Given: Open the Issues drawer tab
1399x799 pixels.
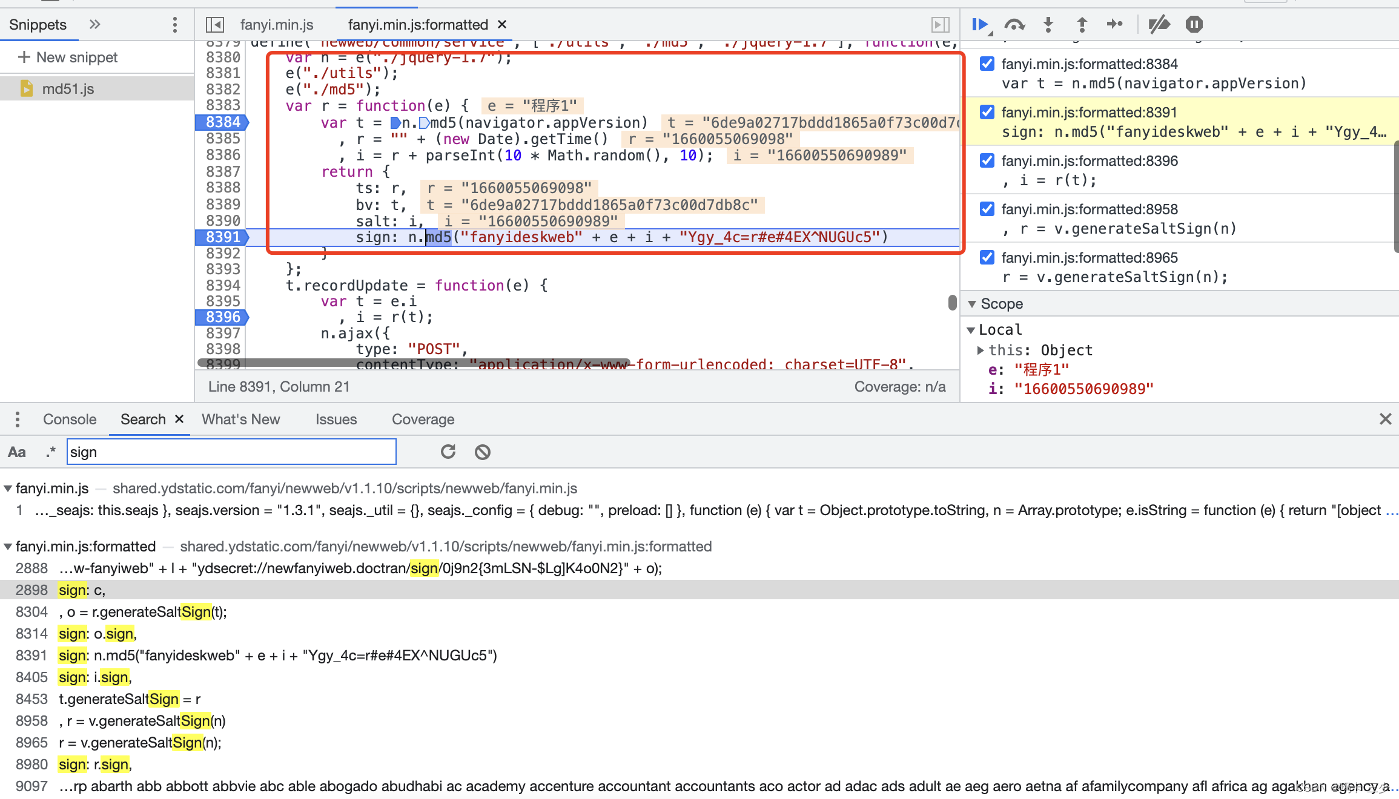Looking at the screenshot, I should 336,419.
